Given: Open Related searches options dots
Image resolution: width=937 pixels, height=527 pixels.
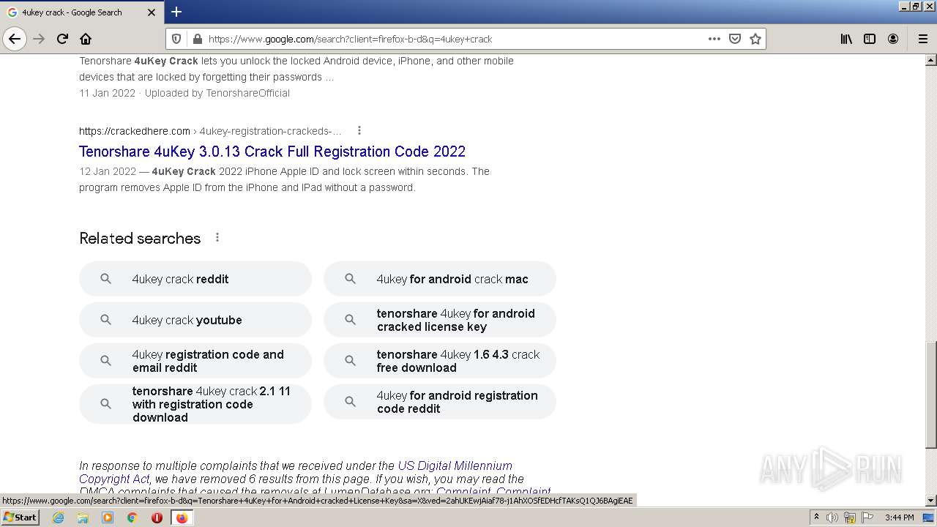Looking at the screenshot, I should click(x=217, y=238).
